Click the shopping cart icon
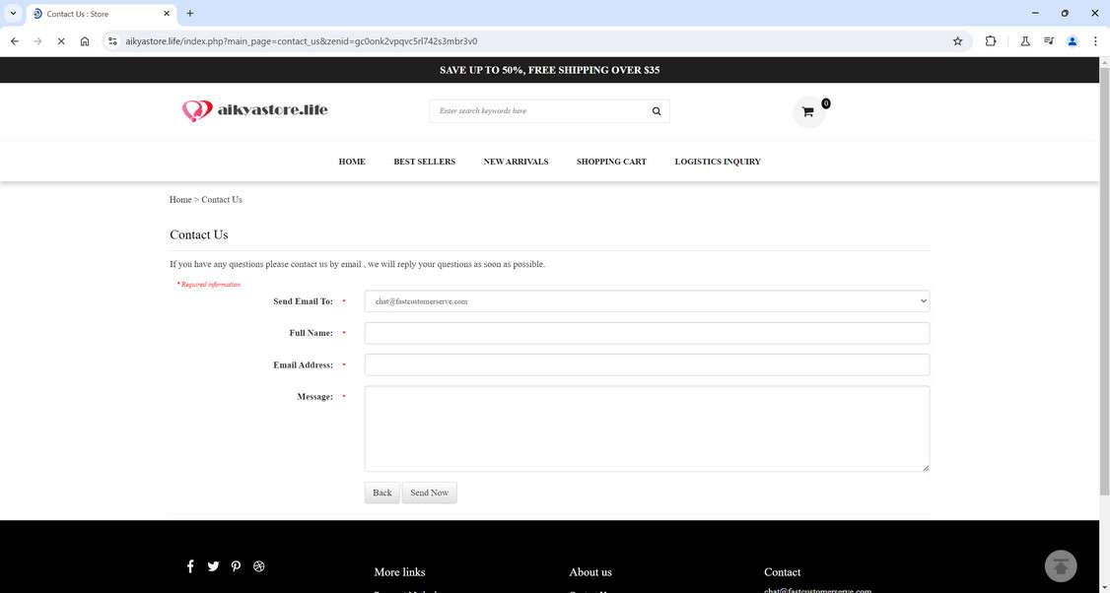This screenshot has width=1110, height=593. coord(807,112)
